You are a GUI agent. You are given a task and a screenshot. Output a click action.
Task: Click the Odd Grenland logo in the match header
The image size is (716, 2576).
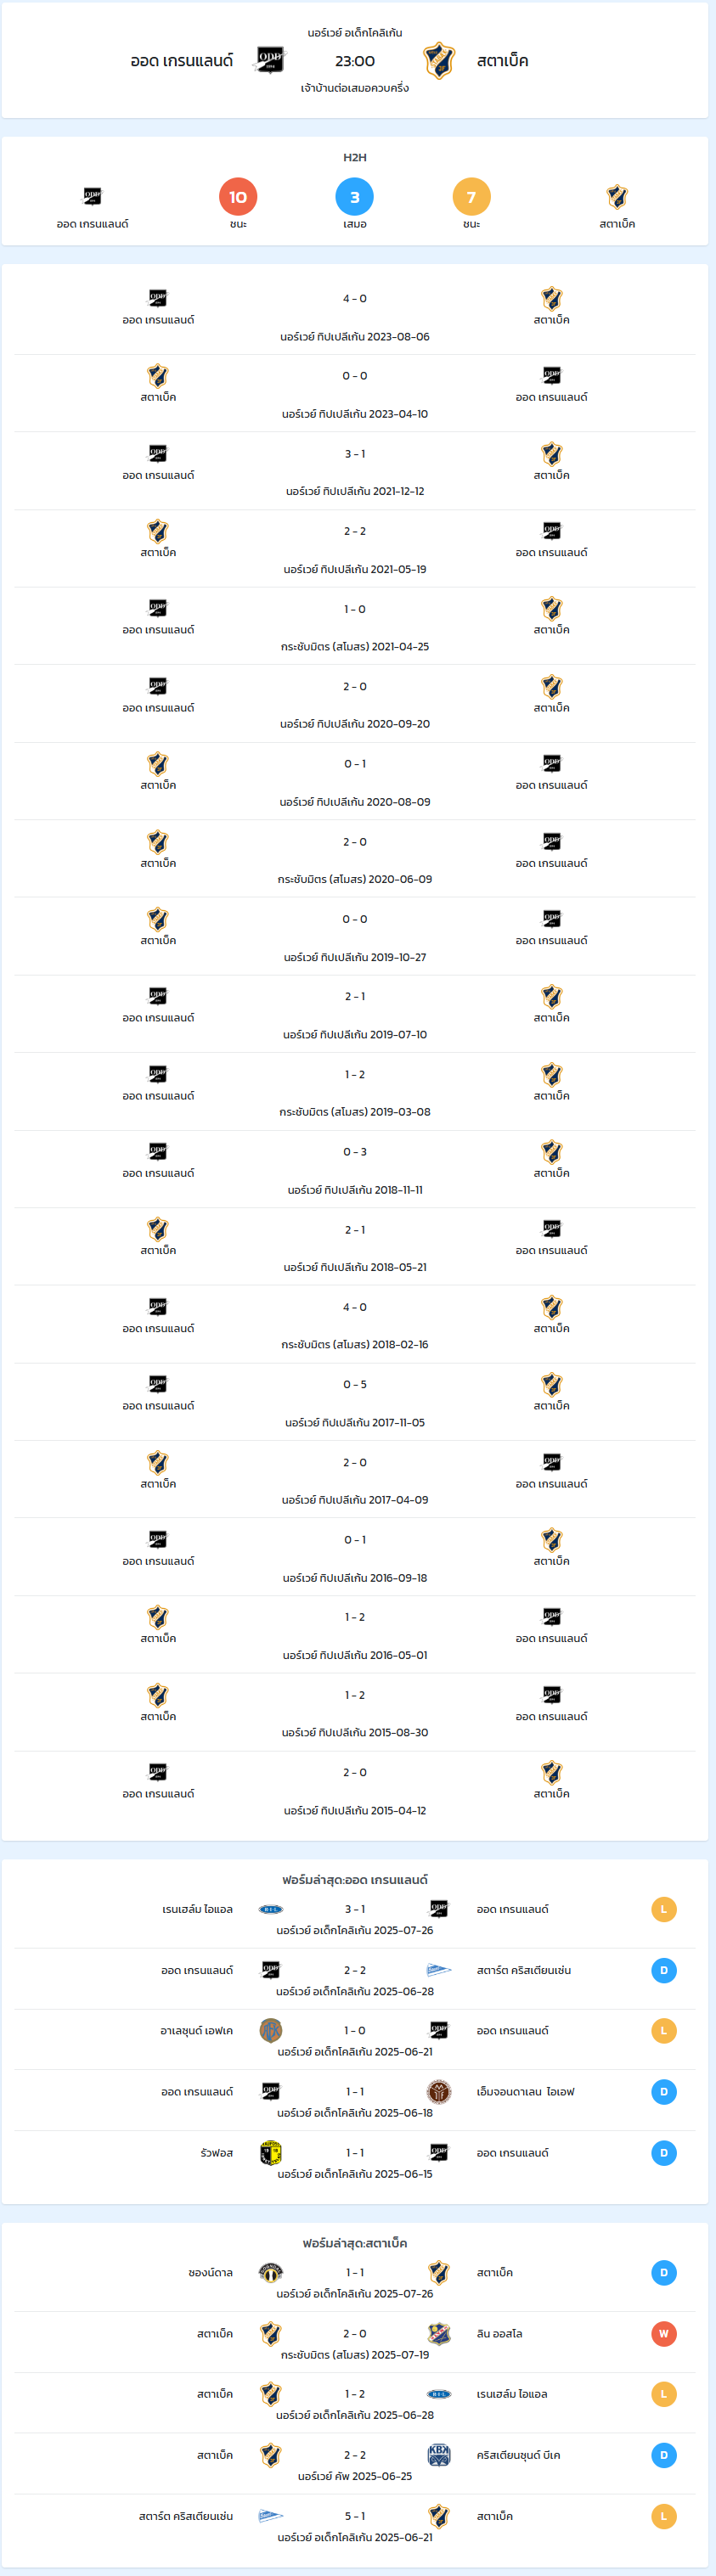[x=271, y=60]
